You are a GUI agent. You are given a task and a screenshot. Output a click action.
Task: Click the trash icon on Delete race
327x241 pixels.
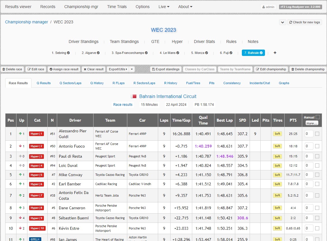pyautogui.click(x=4, y=69)
